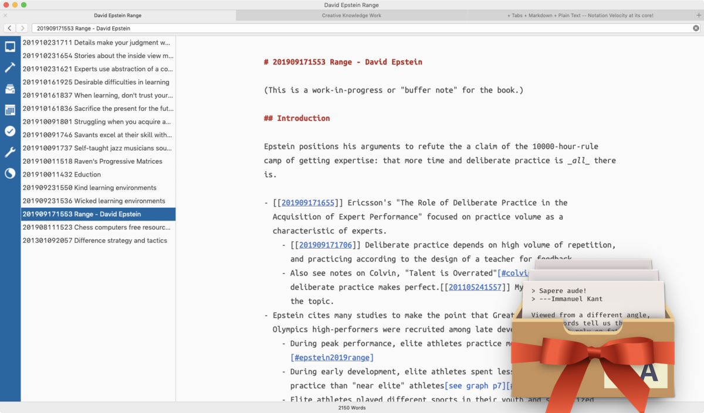Go back with the left arrow button

click(9, 28)
